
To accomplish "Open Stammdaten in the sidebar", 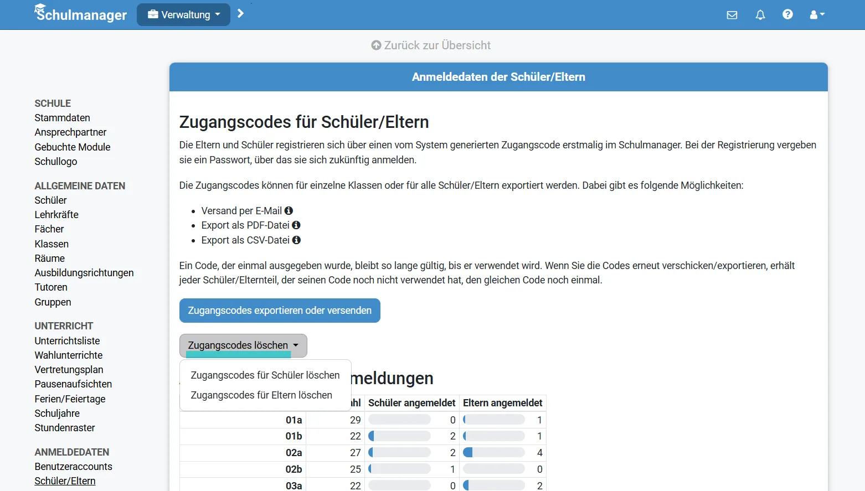I will coord(62,118).
